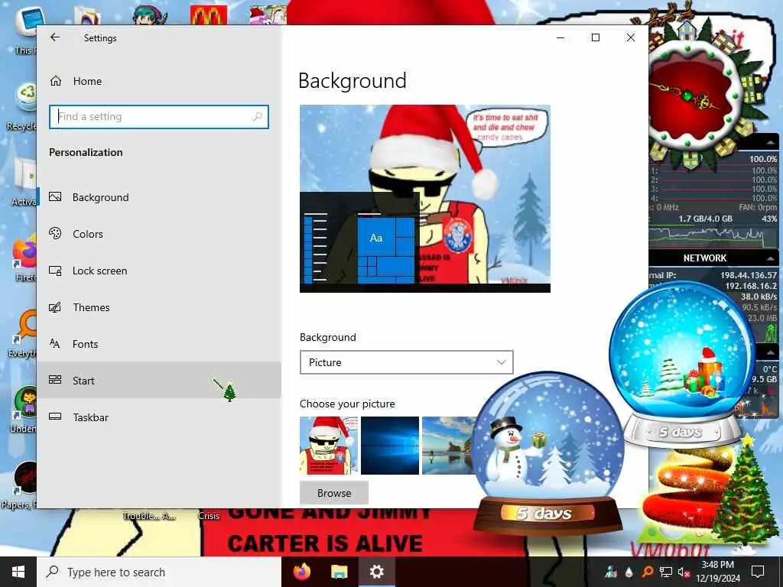Select the This PC desktop icon

pos(25,30)
